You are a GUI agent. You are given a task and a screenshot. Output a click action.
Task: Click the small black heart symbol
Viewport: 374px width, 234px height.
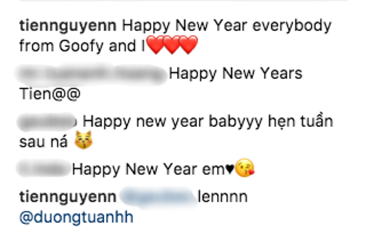[229, 169]
